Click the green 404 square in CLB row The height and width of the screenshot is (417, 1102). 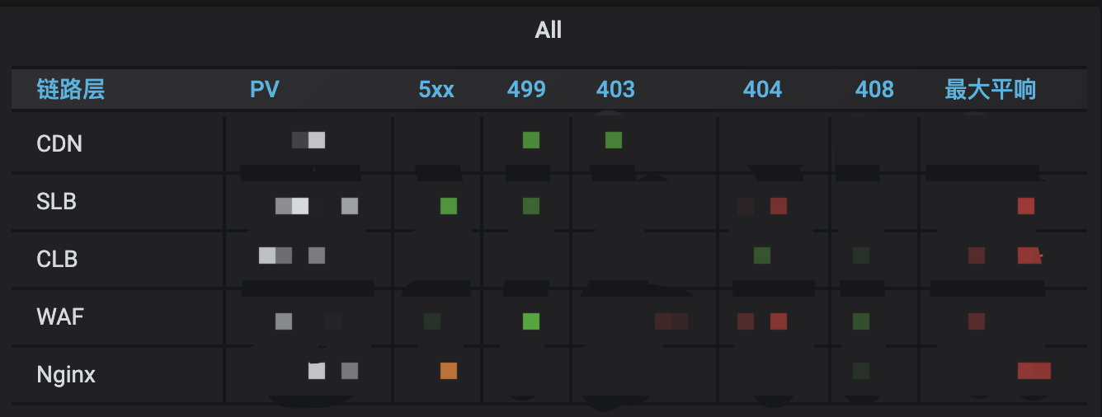(762, 255)
